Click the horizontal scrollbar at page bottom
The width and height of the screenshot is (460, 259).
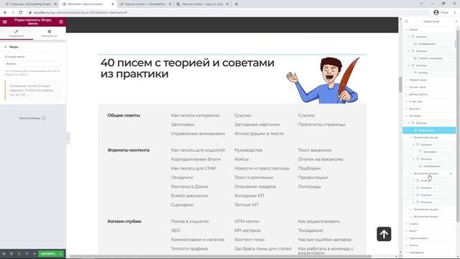pyautogui.click(x=221, y=256)
